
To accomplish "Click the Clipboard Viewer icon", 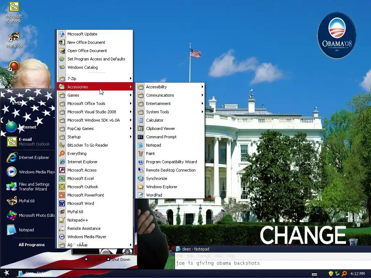I will (141, 129).
